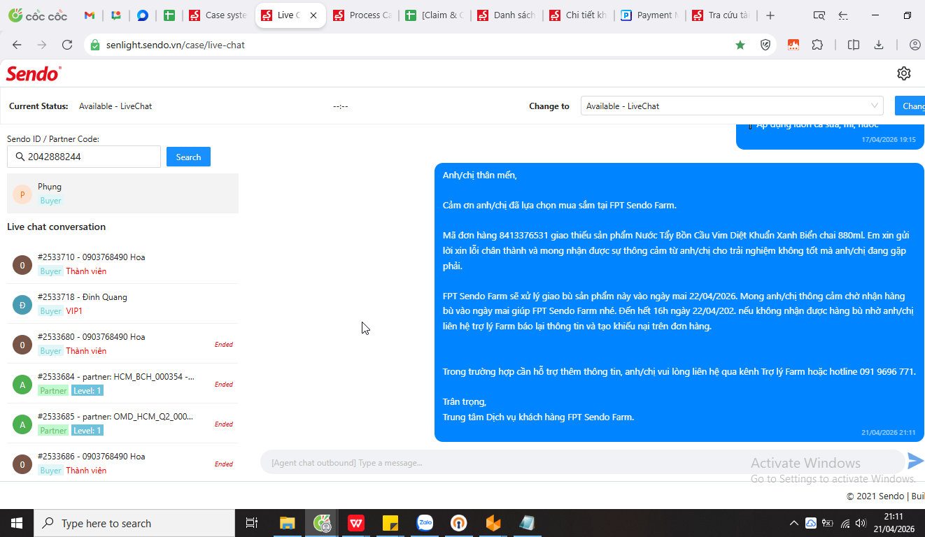Select the Phụng buyer search result
Viewport: 925px width, 537px height.
[122, 193]
